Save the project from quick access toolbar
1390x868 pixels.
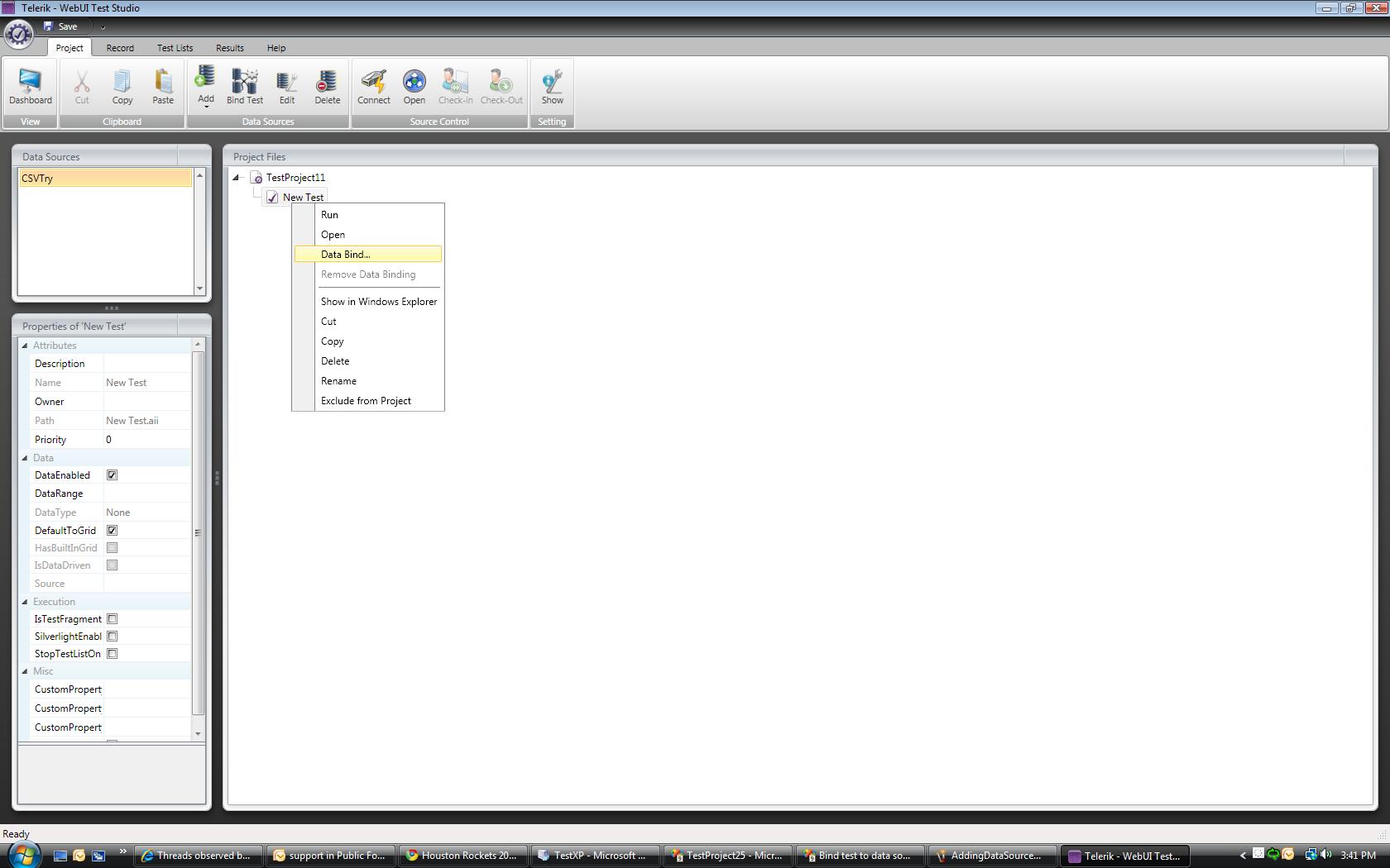(x=61, y=26)
